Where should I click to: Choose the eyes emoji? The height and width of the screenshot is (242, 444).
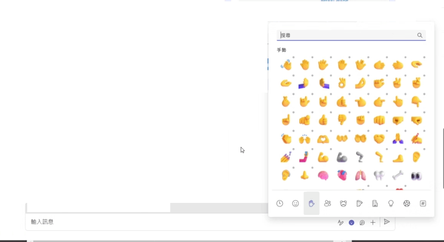click(x=416, y=176)
